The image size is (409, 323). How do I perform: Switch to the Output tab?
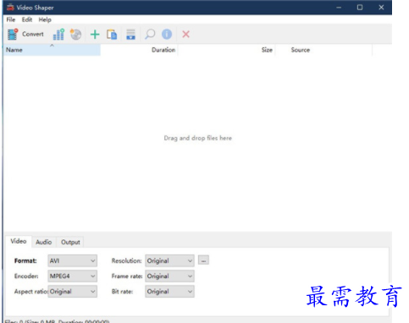[70, 242]
